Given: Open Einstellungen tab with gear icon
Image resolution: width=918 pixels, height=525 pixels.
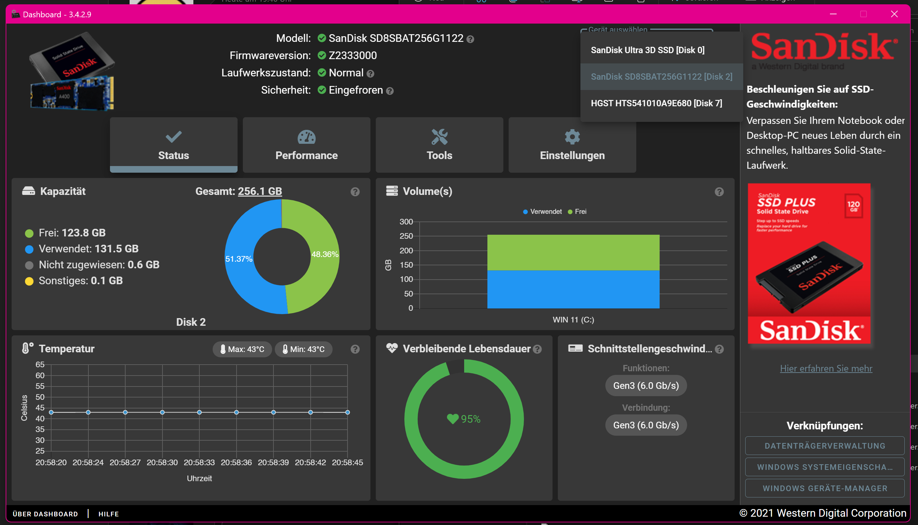Looking at the screenshot, I should pos(572,145).
